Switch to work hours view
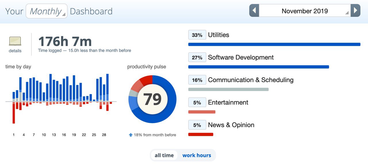This screenshot has width=368, height=167. point(197,155)
